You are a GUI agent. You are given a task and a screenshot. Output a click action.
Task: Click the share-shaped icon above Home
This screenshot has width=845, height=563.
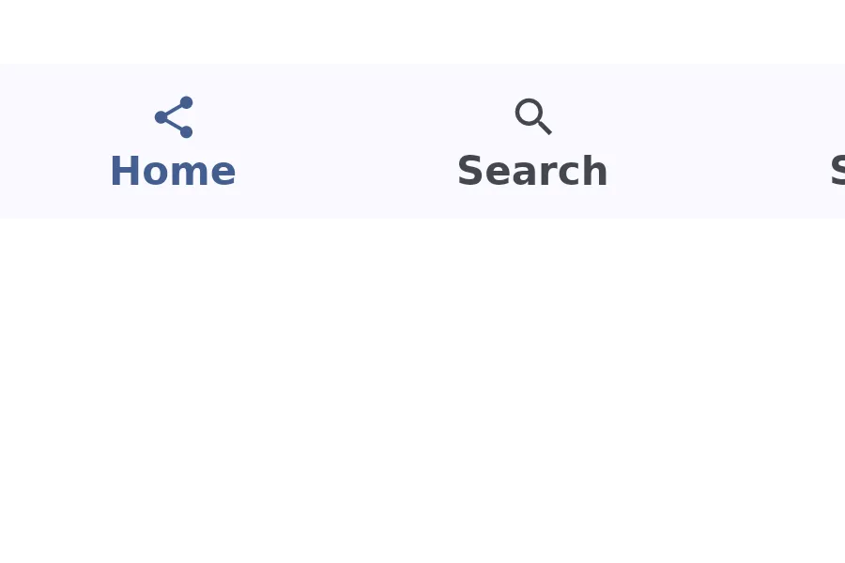174,117
